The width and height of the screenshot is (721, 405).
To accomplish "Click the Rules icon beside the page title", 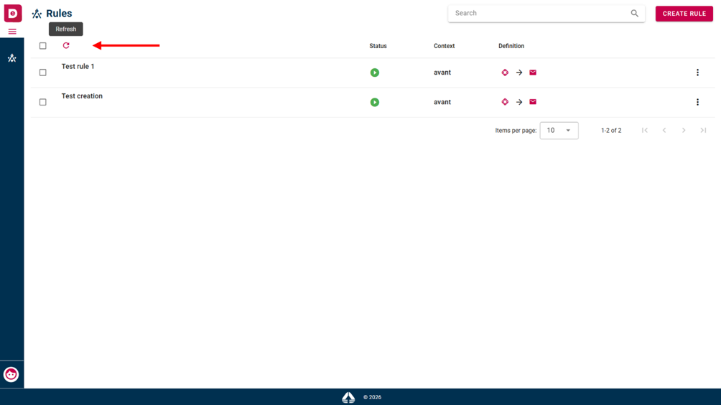I will 37,14.
